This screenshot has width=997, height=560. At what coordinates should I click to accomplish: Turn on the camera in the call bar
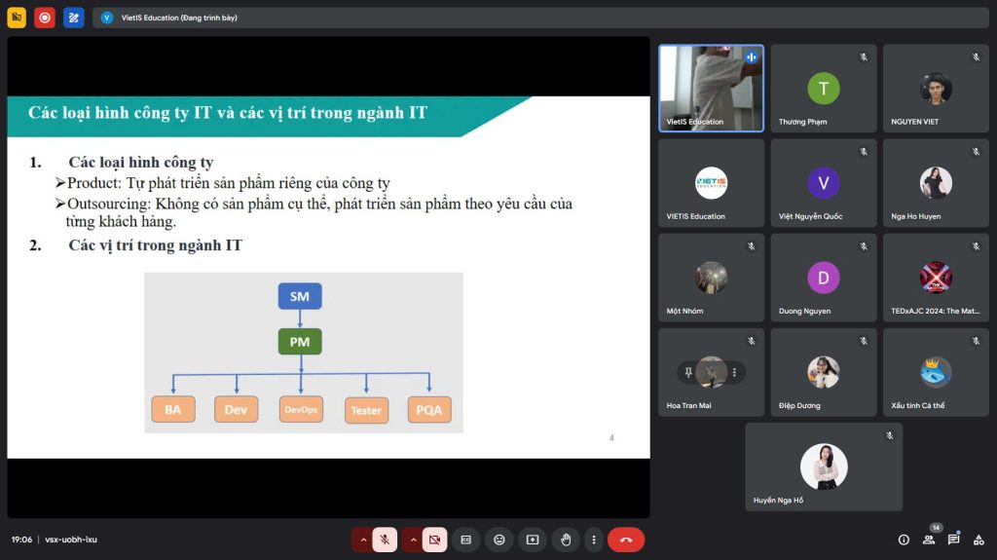point(434,540)
